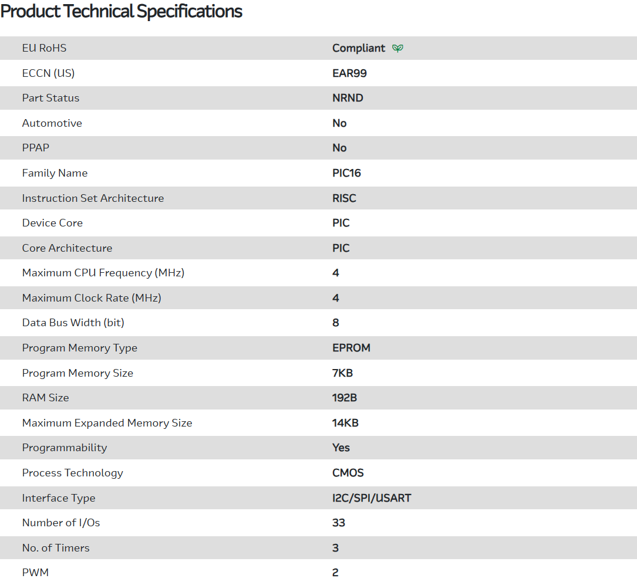Select the NRND part status value
637x582 pixels.
pos(348,98)
